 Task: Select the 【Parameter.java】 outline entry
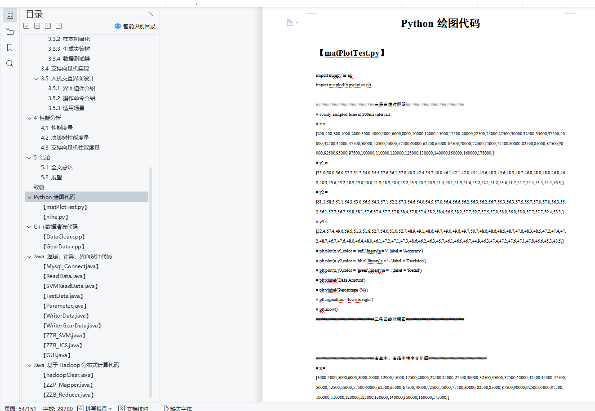point(64,306)
